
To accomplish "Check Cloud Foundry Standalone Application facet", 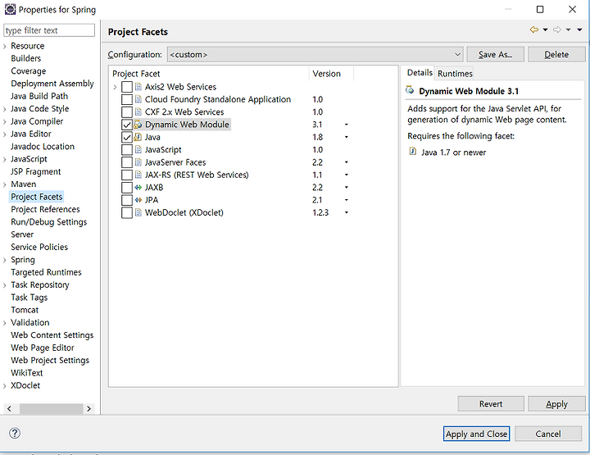I will coord(127,99).
